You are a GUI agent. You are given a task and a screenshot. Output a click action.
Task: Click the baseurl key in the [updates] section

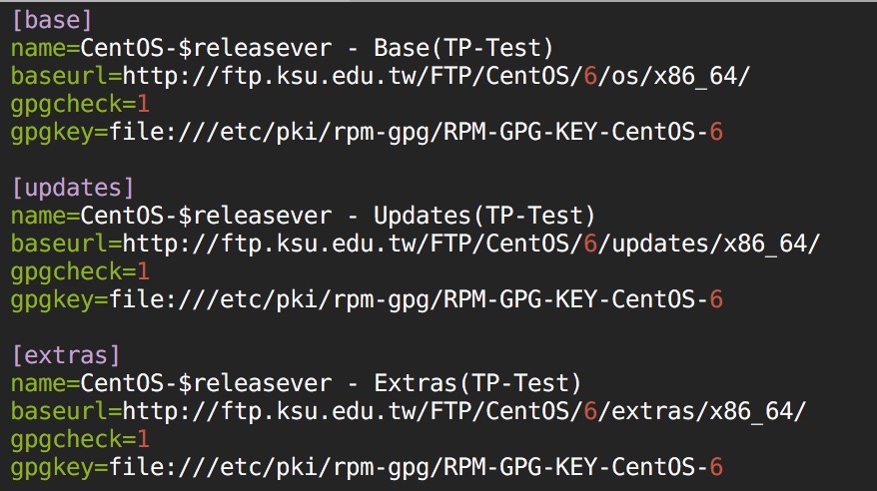point(59,245)
